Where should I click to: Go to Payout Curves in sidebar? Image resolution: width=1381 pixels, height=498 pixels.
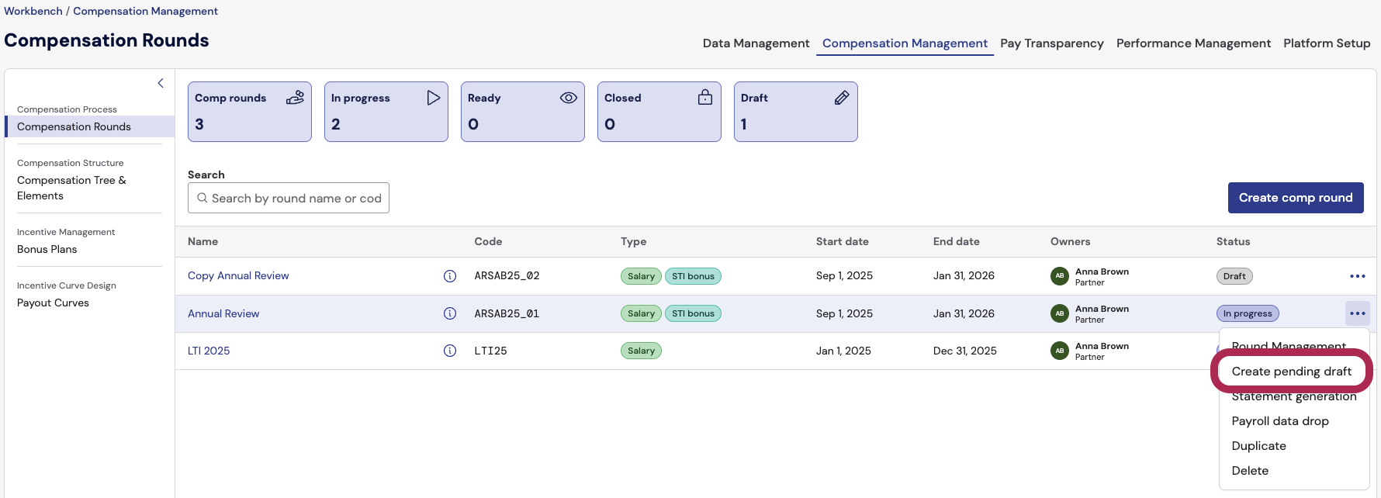coord(53,303)
